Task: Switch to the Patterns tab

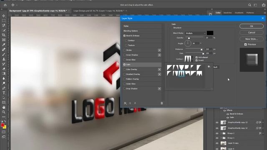Action: (250, 13)
